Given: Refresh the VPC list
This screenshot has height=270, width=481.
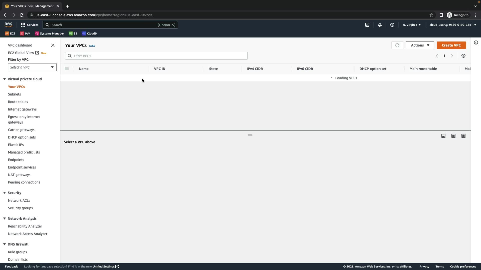Looking at the screenshot, I should (397, 45).
